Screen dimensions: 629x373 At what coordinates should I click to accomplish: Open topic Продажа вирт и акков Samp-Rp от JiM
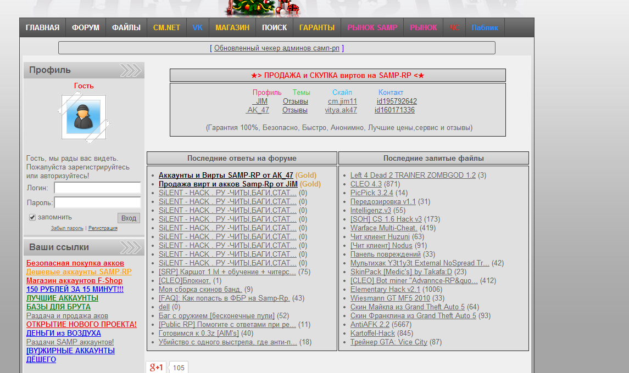[x=229, y=184]
